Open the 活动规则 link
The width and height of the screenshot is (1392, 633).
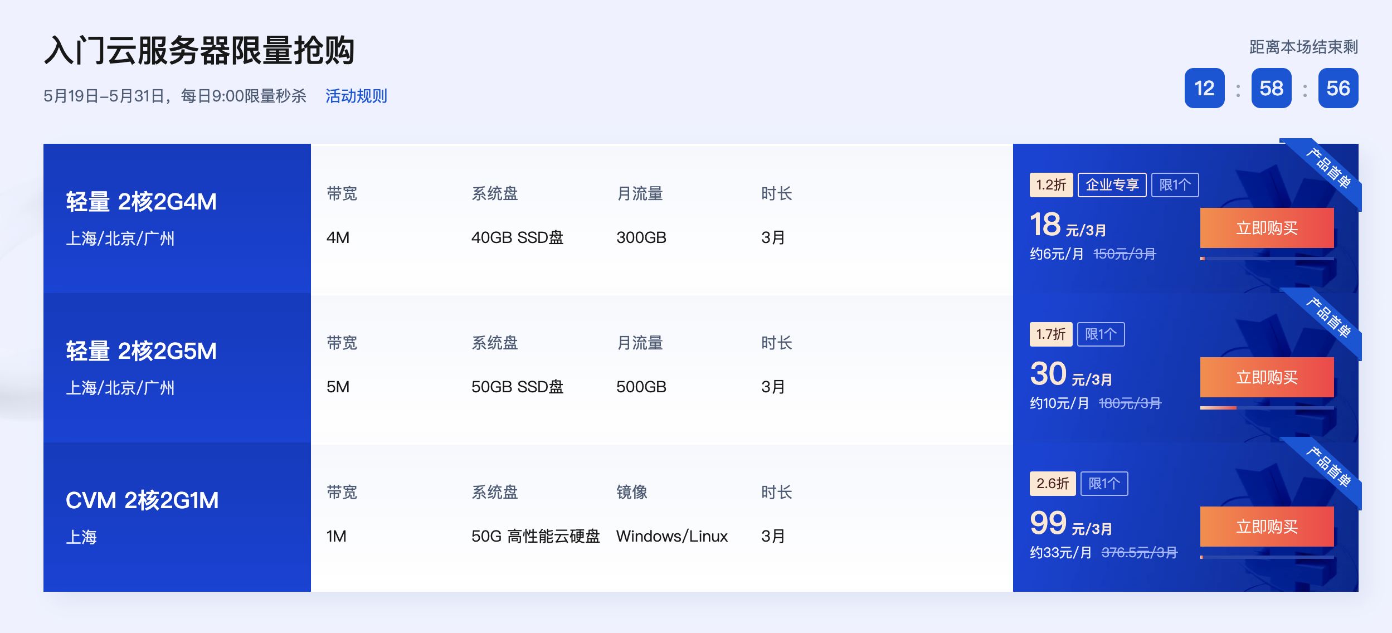point(356,96)
